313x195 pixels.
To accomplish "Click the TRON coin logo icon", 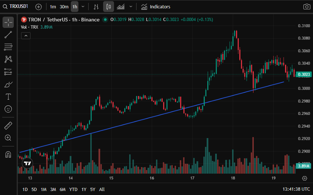I will (x=24, y=20).
